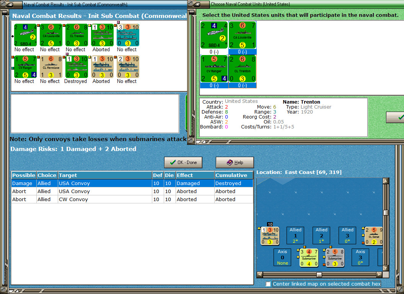Click the Possible column header

point(24,175)
